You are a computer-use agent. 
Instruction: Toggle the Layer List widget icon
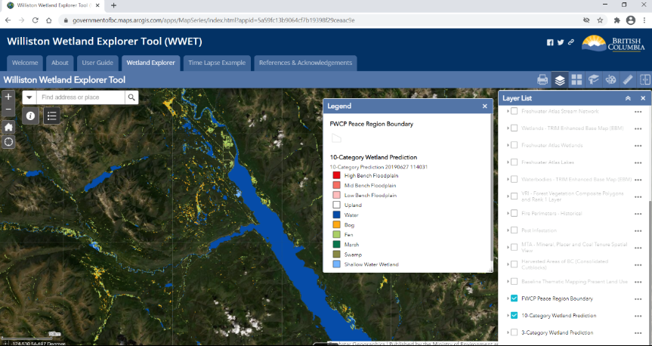pyautogui.click(x=560, y=79)
